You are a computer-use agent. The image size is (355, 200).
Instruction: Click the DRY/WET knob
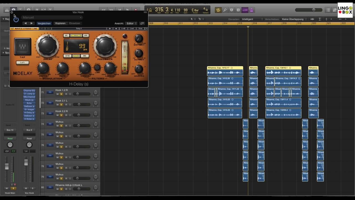[139, 39]
